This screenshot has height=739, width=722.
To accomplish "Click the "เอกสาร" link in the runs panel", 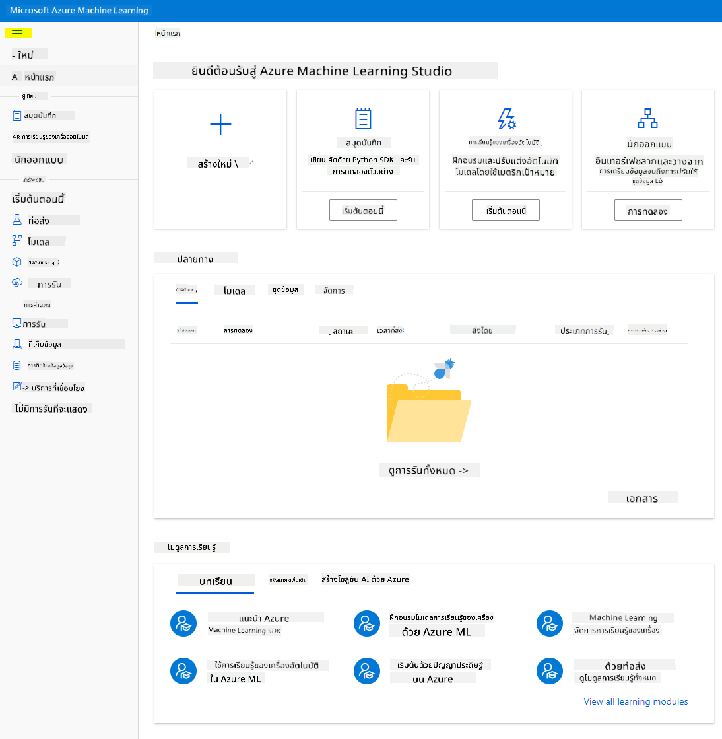I will pos(642,498).
